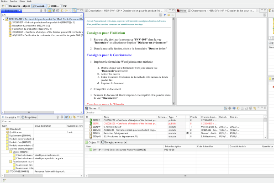Click the yellow back arrow in Exécutions toolbar
The image size is (274, 183).
(x=66, y=11)
